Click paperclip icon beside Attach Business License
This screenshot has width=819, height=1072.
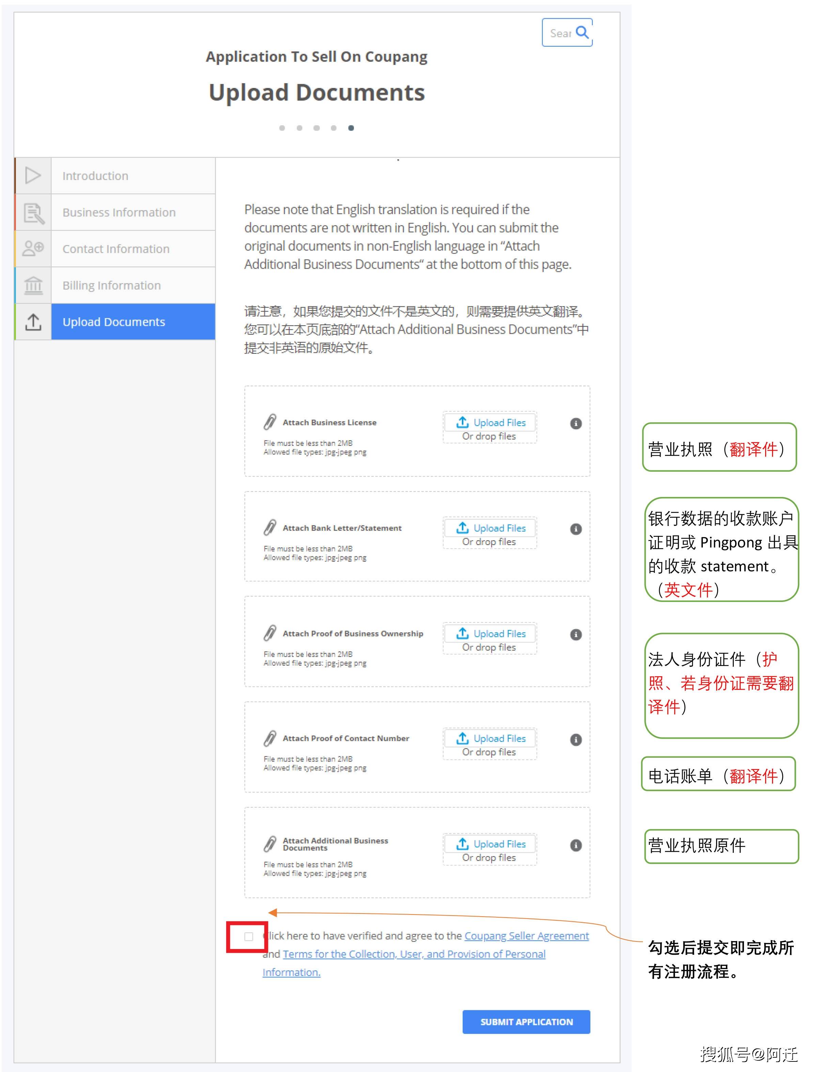pyautogui.click(x=269, y=422)
